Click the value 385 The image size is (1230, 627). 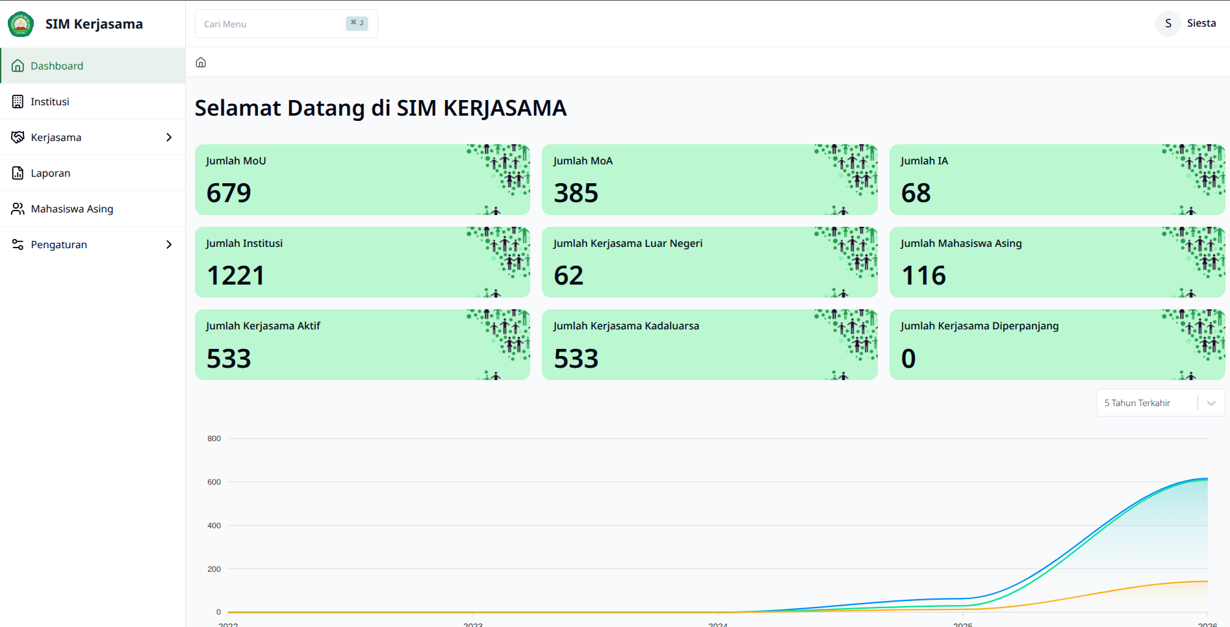point(576,193)
